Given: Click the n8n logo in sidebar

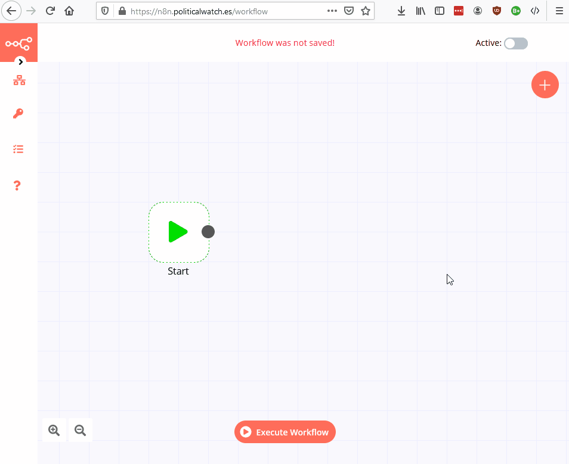Looking at the screenshot, I should pyautogui.click(x=18, y=43).
